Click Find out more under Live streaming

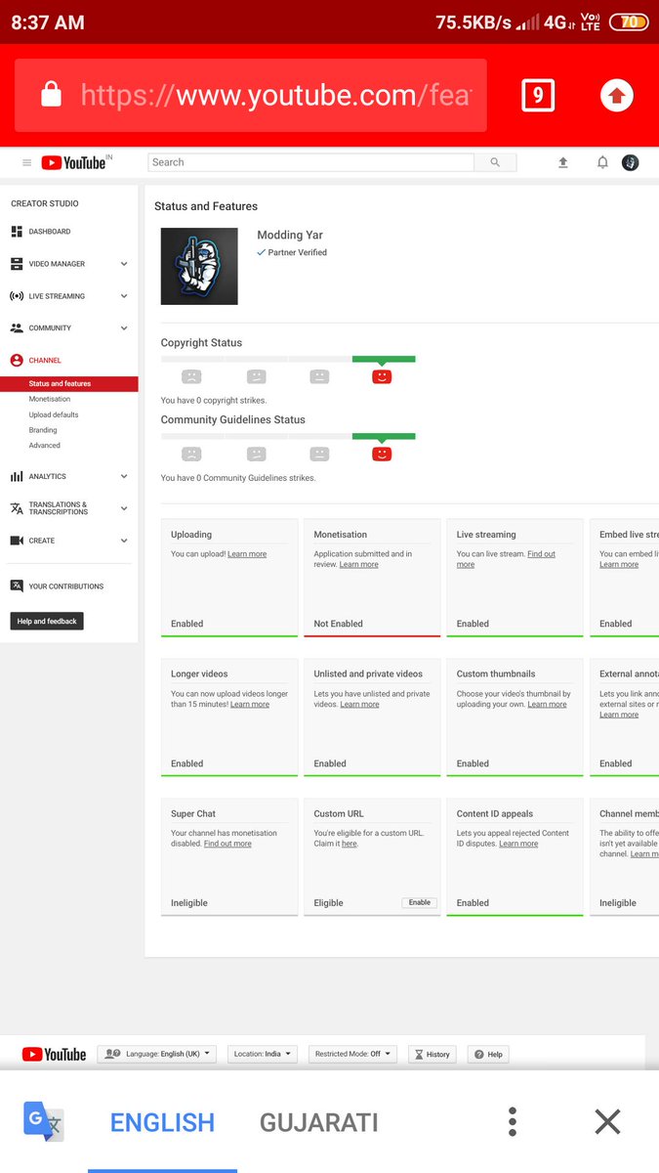pos(505,559)
